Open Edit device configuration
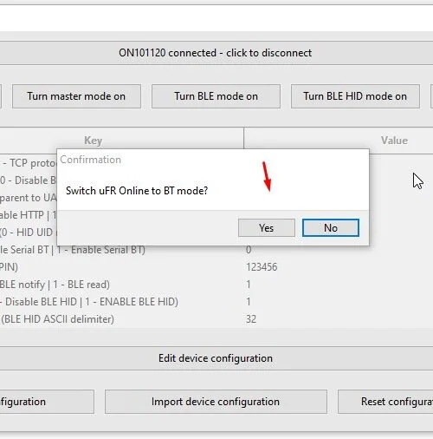 (216, 358)
